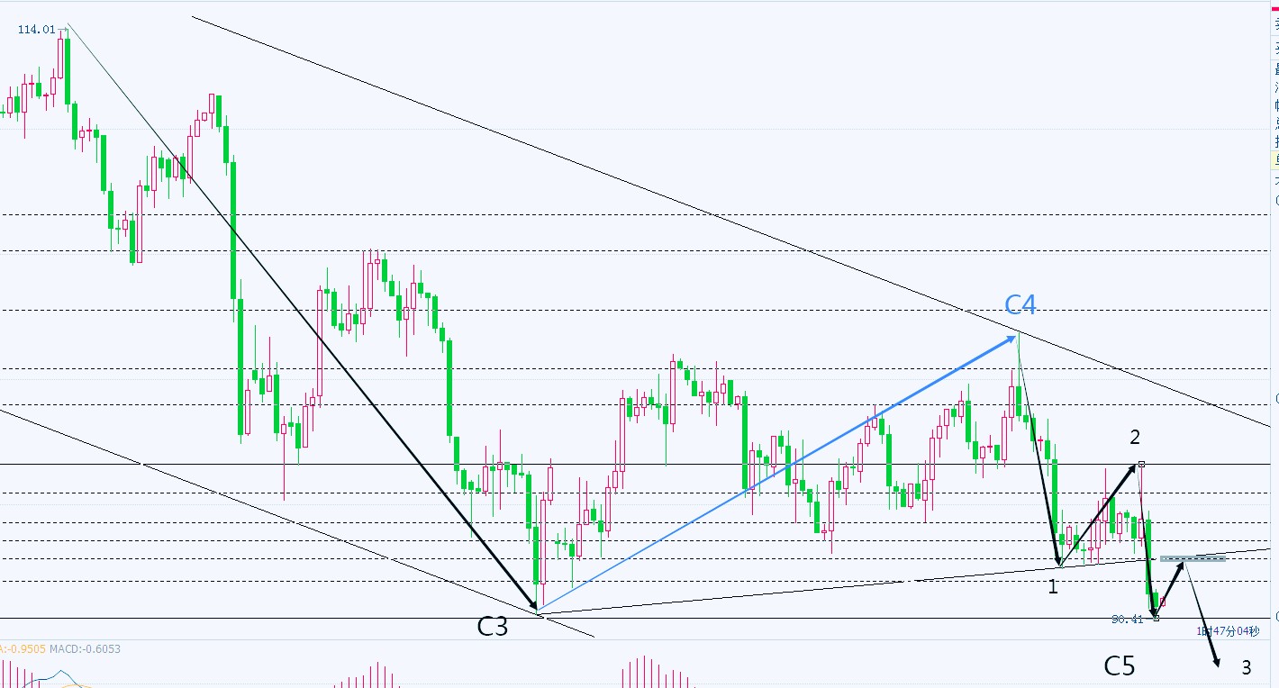The height and width of the screenshot is (688, 1279).
Task: Select the square anchor handle at wave 2
Action: coord(1141,464)
